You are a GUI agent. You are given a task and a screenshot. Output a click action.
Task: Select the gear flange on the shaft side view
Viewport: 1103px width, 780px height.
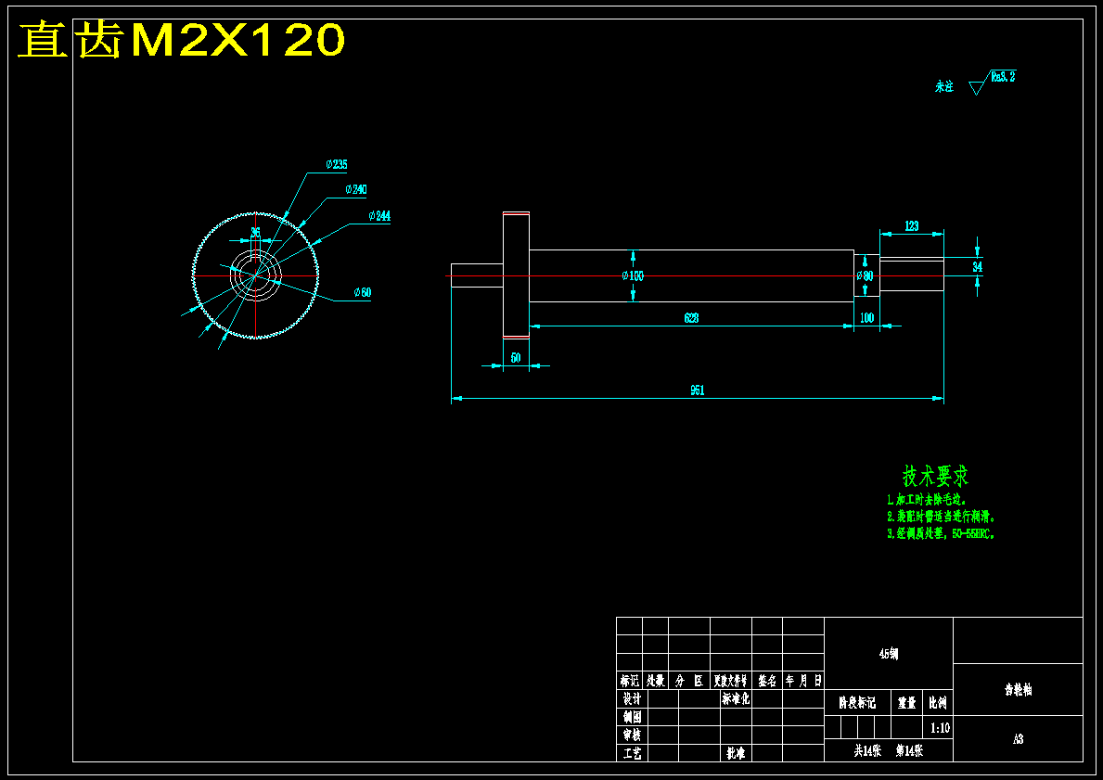pos(516,275)
